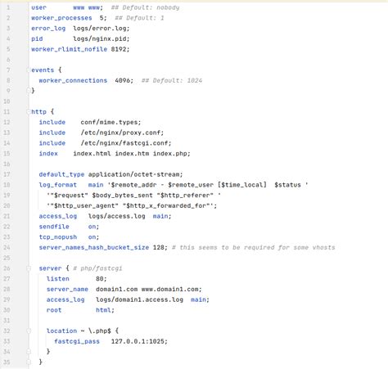Screen dimensions: 388x369
Task: Collapse the location \.php$ block fold marker
Action: point(29,331)
